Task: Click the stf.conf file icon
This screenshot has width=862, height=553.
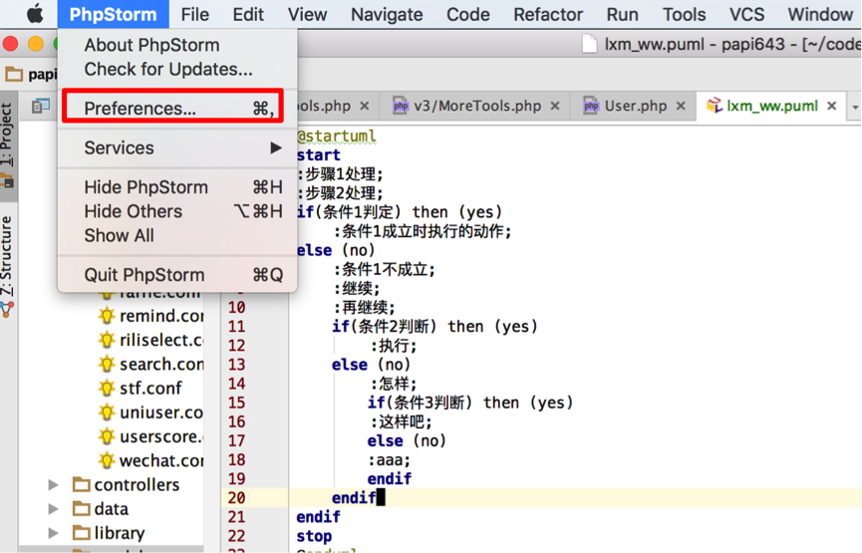Action: [106, 388]
